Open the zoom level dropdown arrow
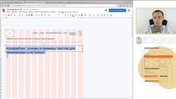This screenshot has width=176, height=99. click(x=17, y=15)
